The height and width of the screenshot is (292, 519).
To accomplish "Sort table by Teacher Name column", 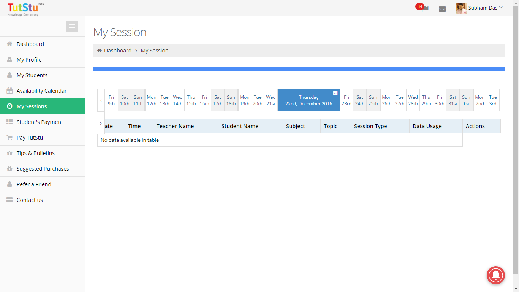I will (x=186, y=126).
